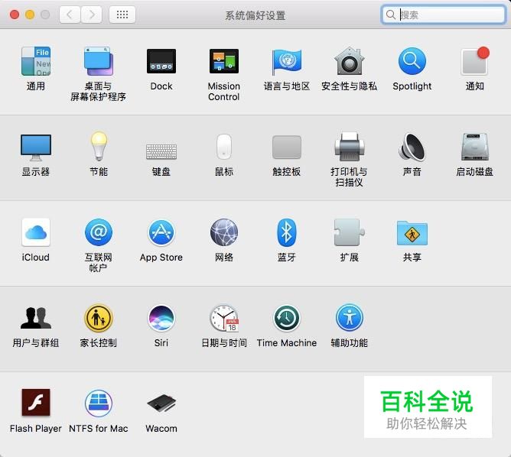Show all preferences with grid button
The height and width of the screenshot is (457, 511).
(122, 15)
